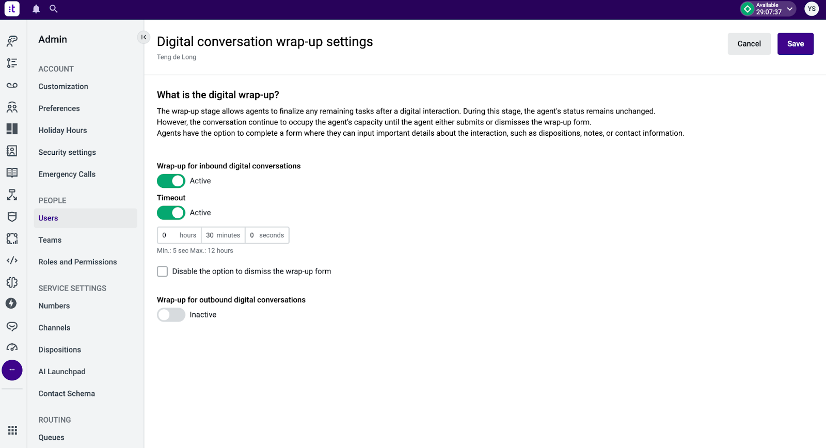Open the AI brain icon in the sidebar
Screen dimensions: 826x448
coord(12,282)
